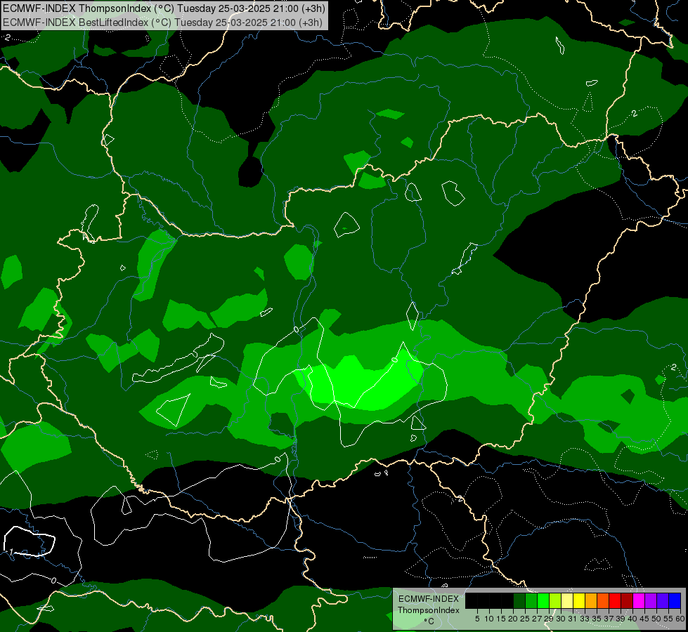Click the ECMWF-INDEX label in the legend box
This screenshot has width=688, height=632.
(x=429, y=599)
